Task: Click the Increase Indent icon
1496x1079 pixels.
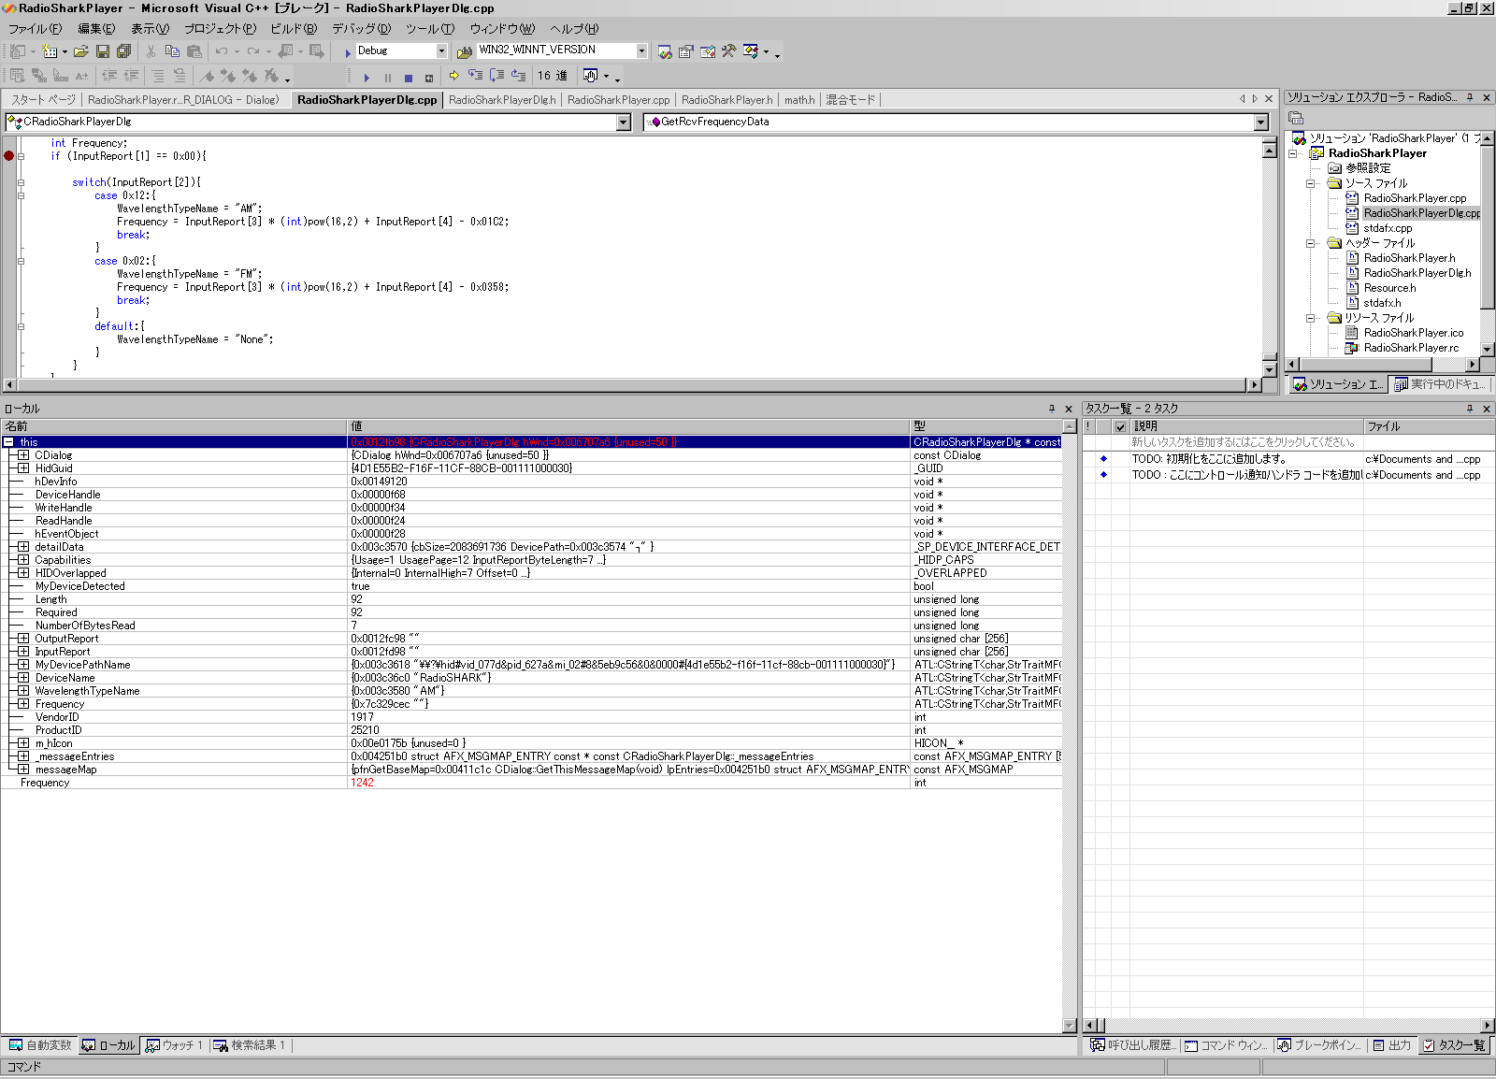Action: (131, 76)
